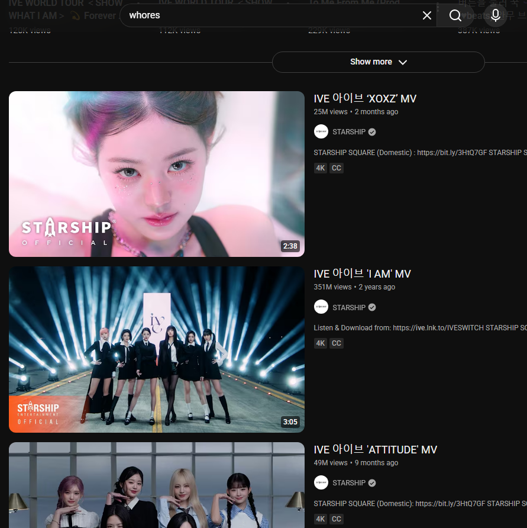Click the CC badge under XOXZ video
The image size is (527, 528).
click(x=336, y=168)
